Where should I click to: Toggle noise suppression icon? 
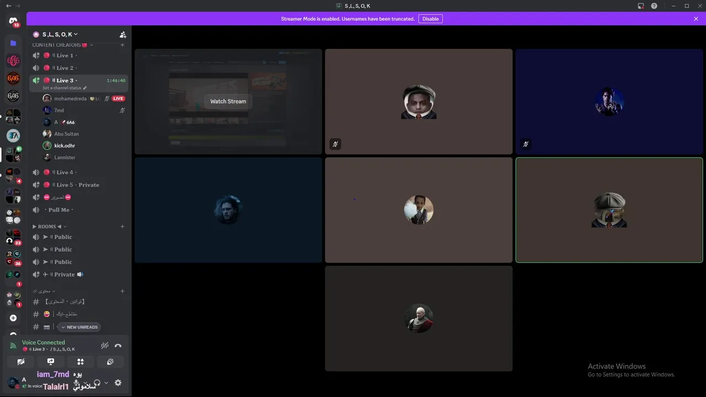(x=104, y=346)
